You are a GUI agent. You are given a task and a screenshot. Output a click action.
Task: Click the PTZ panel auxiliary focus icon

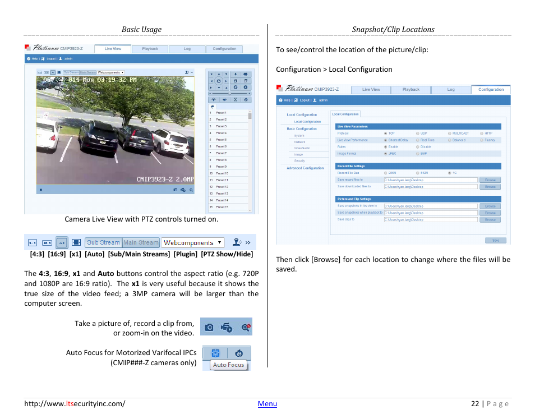coord(236,100)
